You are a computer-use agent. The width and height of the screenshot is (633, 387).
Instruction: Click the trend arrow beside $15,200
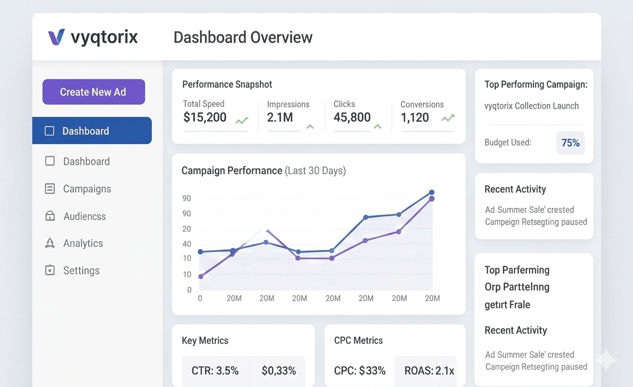point(242,120)
